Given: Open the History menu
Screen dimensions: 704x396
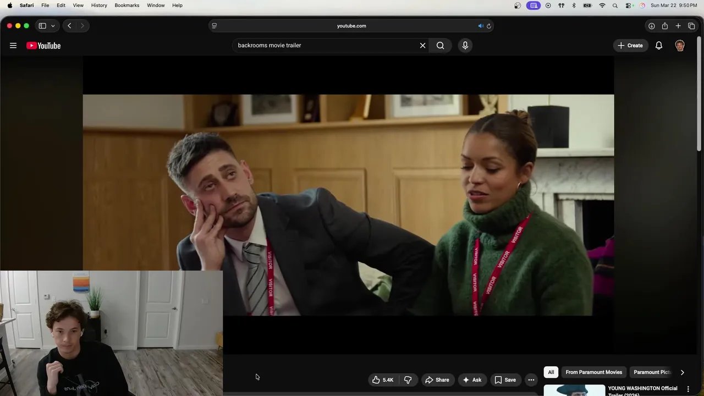Looking at the screenshot, I should pyautogui.click(x=99, y=5).
